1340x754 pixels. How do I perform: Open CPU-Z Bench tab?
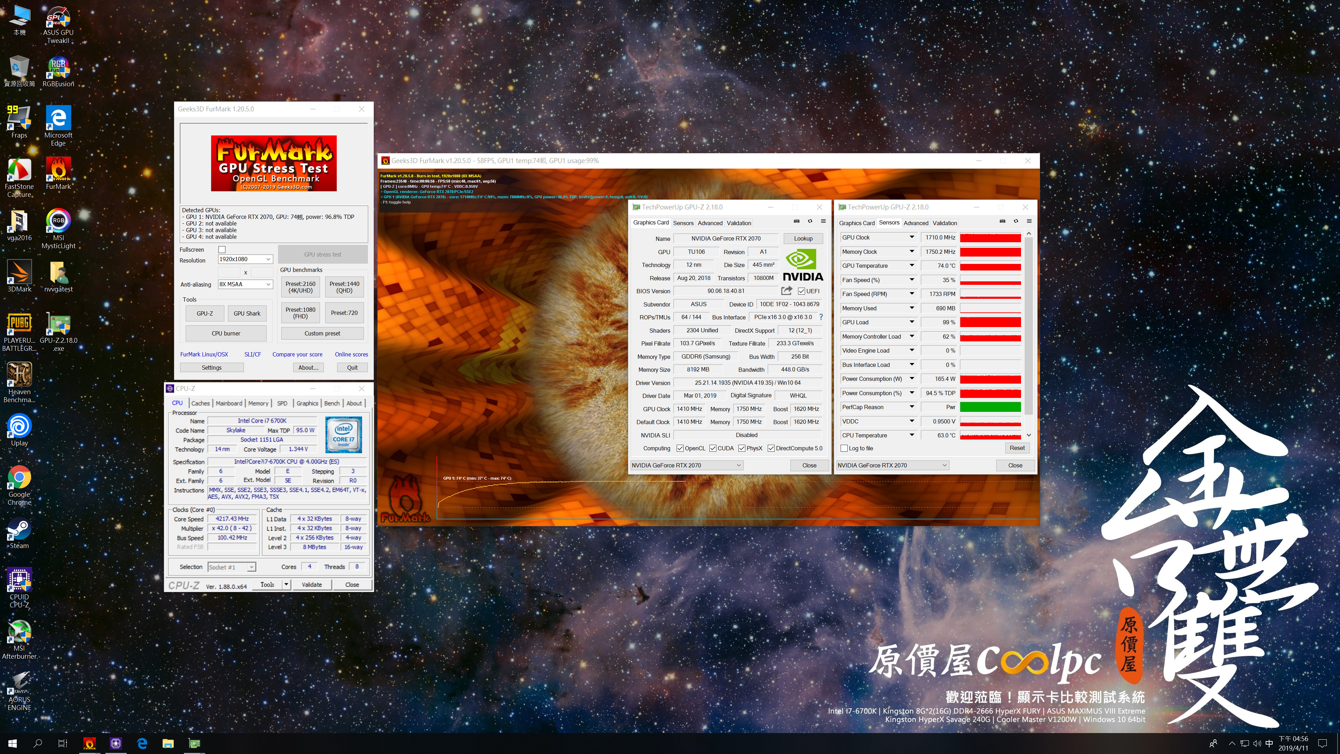(x=332, y=403)
